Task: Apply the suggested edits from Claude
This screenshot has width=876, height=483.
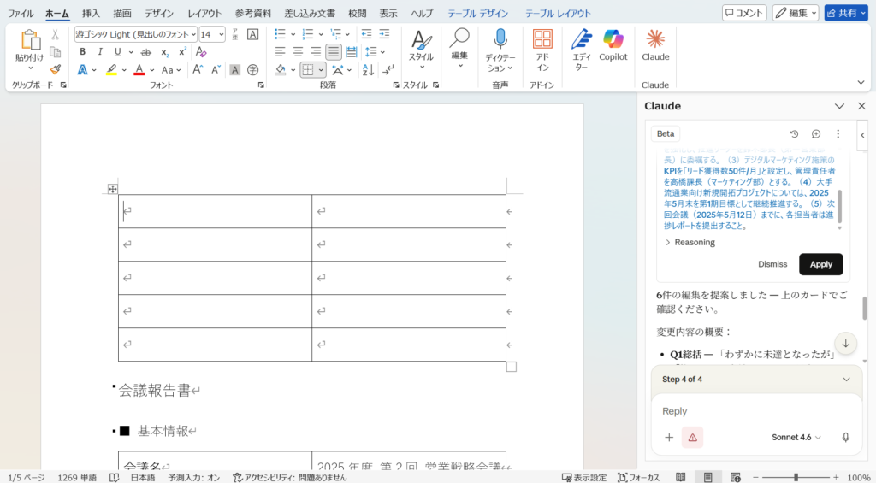Action: point(820,264)
